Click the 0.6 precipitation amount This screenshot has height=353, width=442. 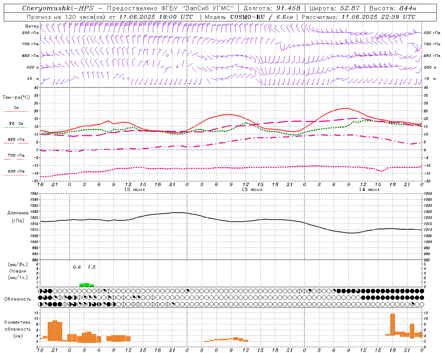coord(77,267)
